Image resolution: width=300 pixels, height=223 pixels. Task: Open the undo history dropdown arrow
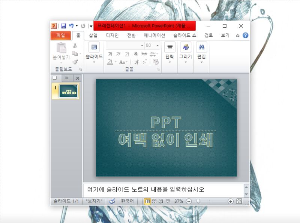coord(77,26)
